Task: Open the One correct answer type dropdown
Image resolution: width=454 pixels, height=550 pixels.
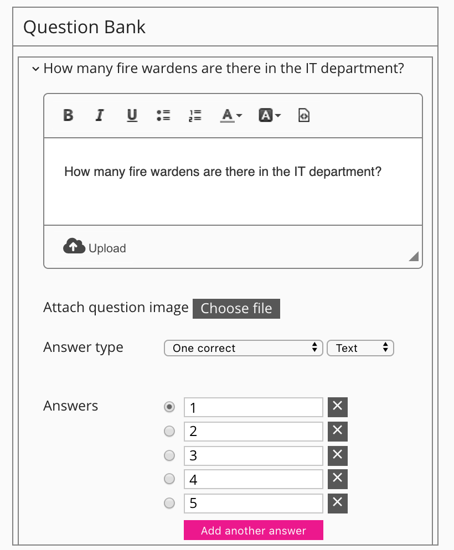Action: coord(244,348)
